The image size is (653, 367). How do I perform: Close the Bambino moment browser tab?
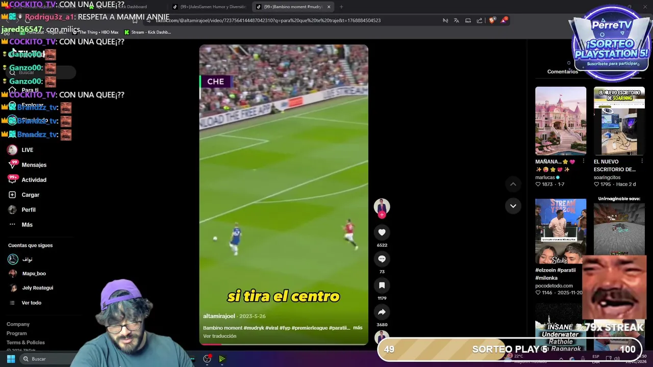[x=329, y=7]
